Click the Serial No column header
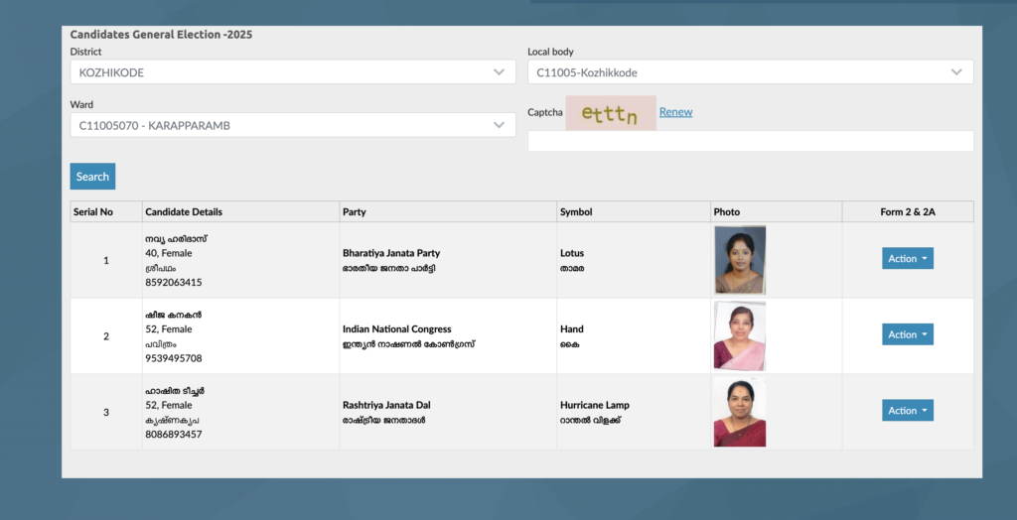Viewport: 1017px width, 520px height. click(x=93, y=212)
